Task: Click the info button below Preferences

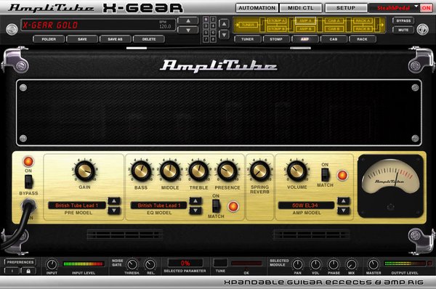Action: click(12, 271)
